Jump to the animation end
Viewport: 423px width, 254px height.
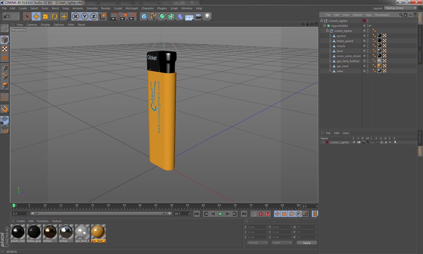click(x=244, y=214)
